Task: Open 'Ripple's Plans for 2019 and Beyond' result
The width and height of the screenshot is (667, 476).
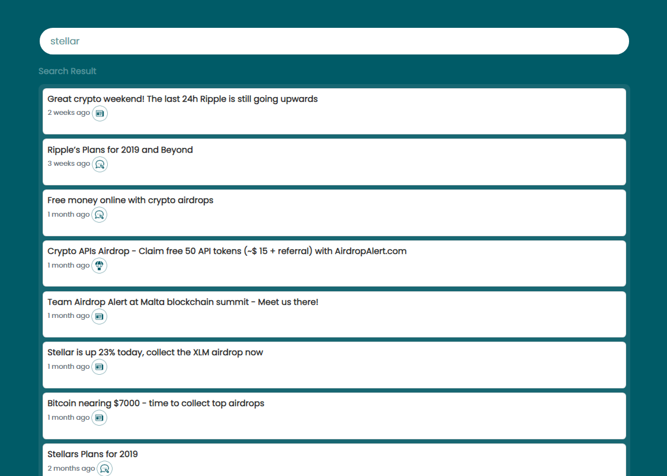Action: pos(120,150)
